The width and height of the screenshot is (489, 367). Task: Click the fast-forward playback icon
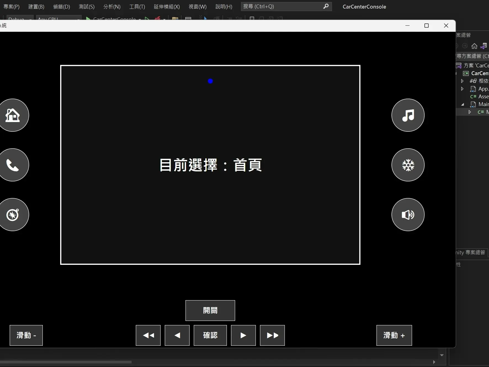pyautogui.click(x=272, y=336)
